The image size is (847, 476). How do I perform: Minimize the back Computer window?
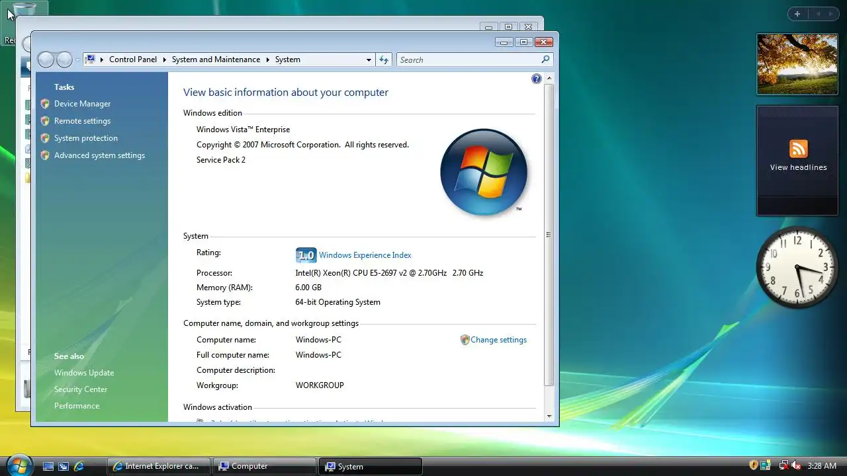488,27
